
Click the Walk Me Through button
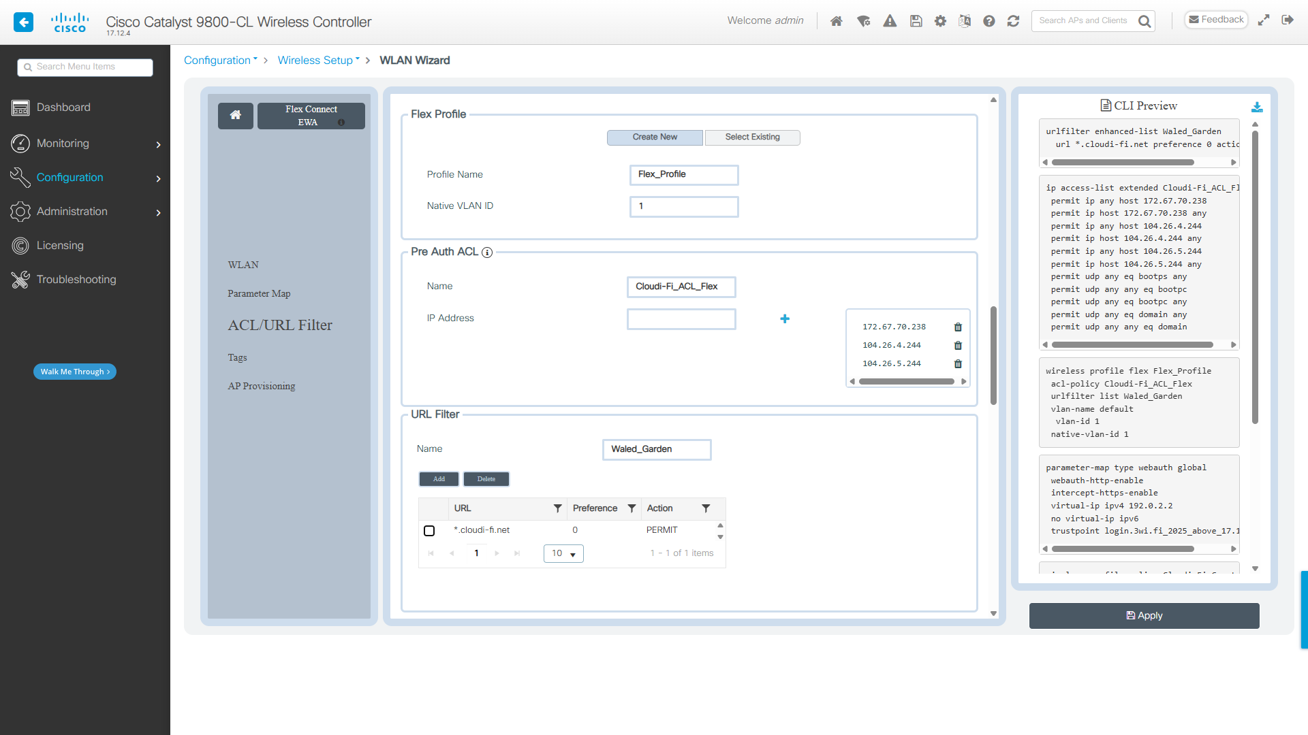(75, 372)
